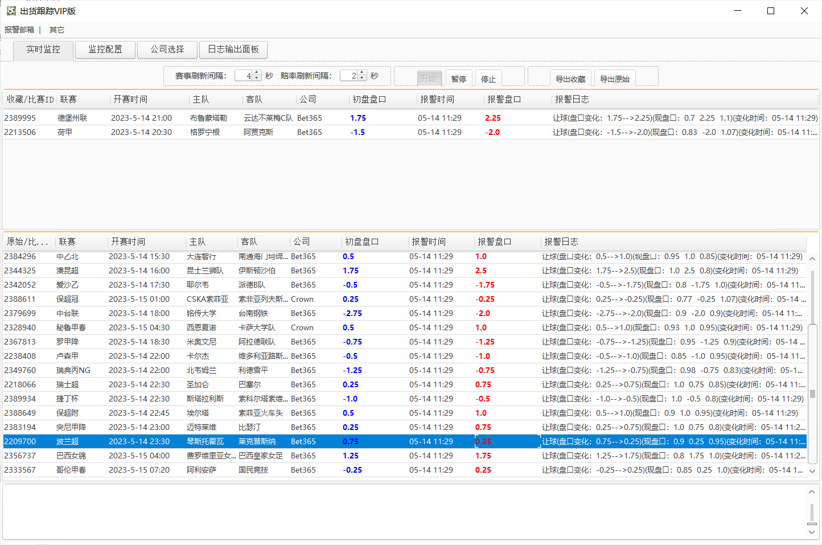The height and width of the screenshot is (545, 822).
Task: Click the 暂停 button
Action: tap(459, 79)
